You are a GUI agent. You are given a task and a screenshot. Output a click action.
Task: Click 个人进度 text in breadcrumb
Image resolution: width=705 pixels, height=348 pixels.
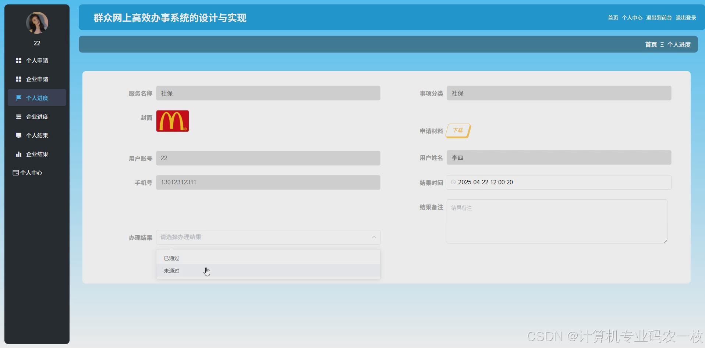679,44
